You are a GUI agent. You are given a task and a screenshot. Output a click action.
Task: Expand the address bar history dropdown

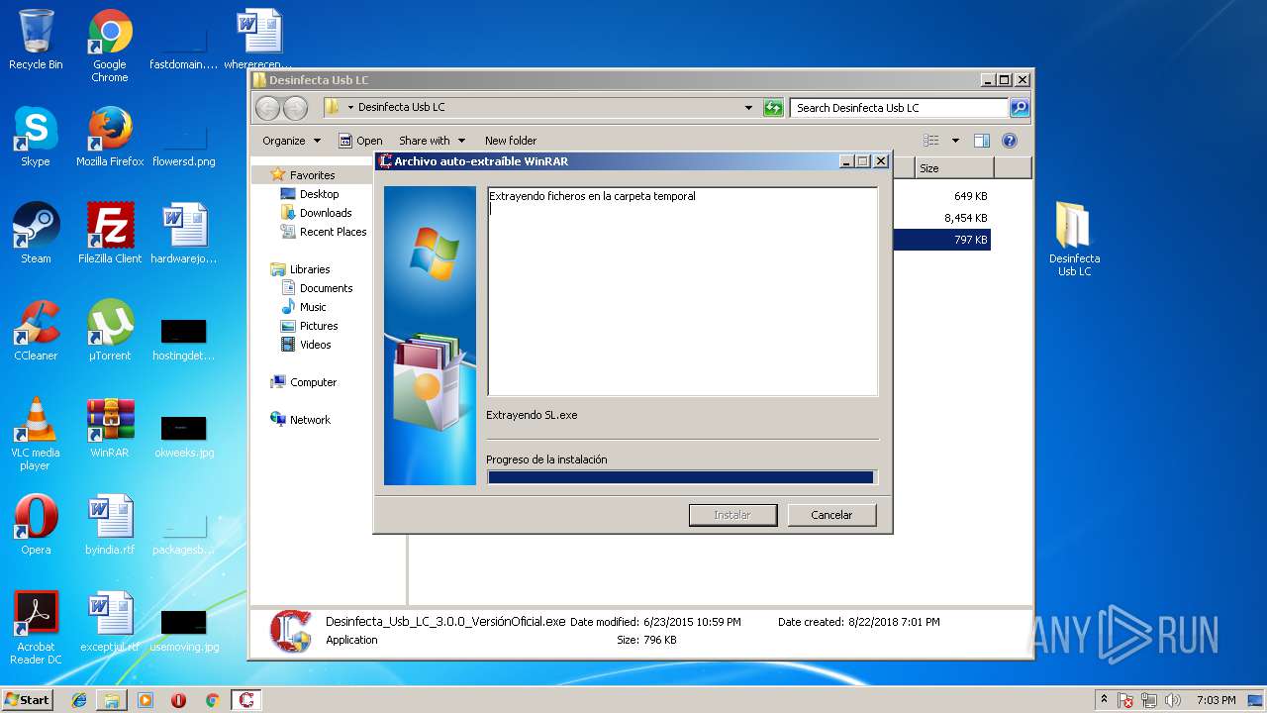point(748,108)
